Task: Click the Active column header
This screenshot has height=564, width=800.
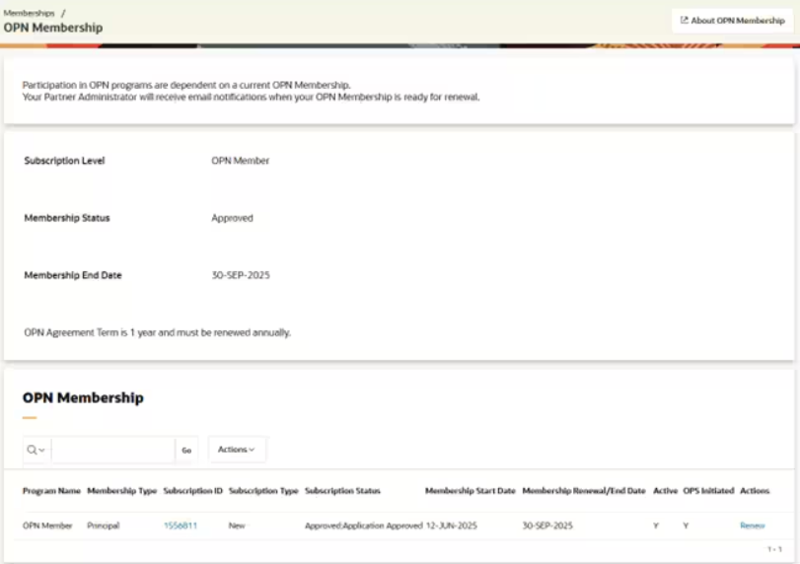Action: point(665,491)
